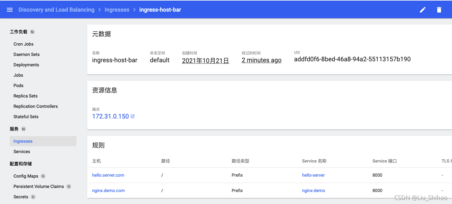Open the hamburger navigation menu
This screenshot has width=452, height=204.
click(x=10, y=10)
